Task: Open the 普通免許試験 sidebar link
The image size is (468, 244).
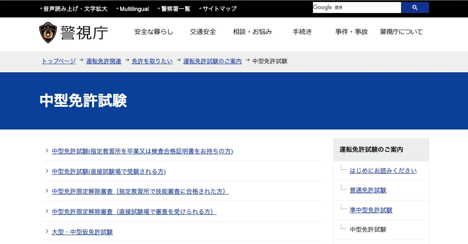Action: point(368,190)
